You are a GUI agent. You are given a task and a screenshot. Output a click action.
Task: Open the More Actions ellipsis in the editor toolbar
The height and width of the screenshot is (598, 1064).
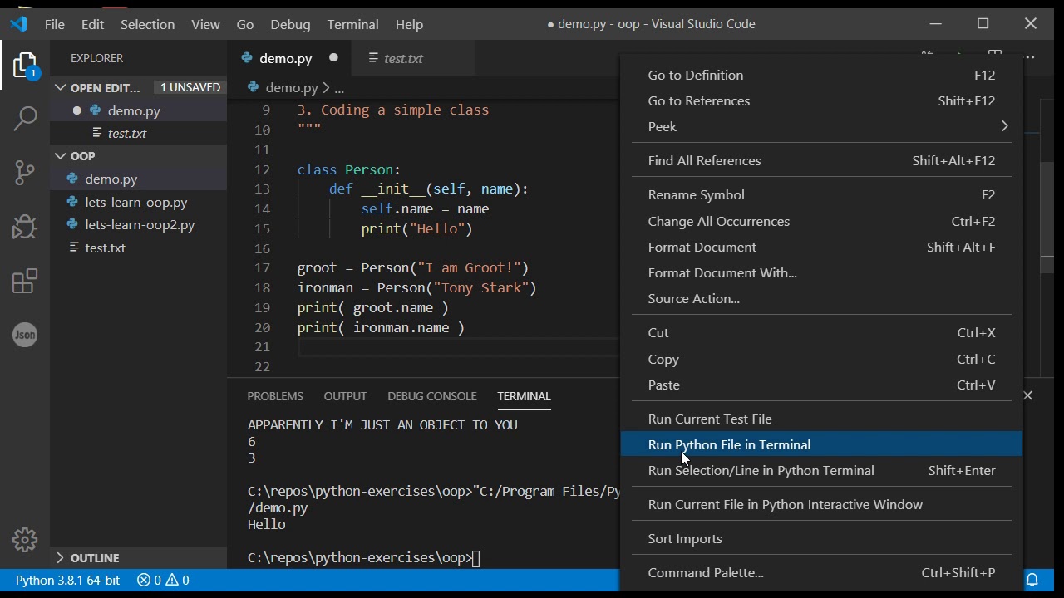[1030, 57]
